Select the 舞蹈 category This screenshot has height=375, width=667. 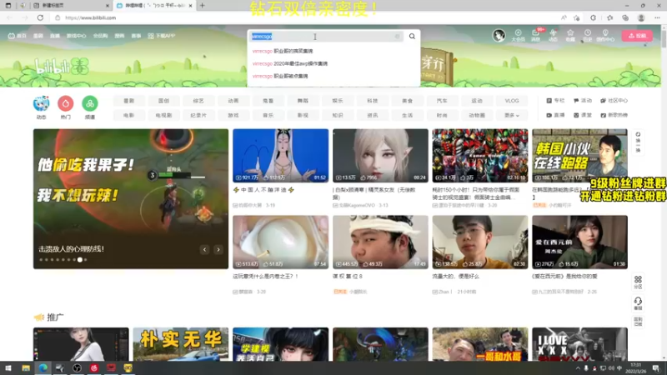[x=303, y=101]
